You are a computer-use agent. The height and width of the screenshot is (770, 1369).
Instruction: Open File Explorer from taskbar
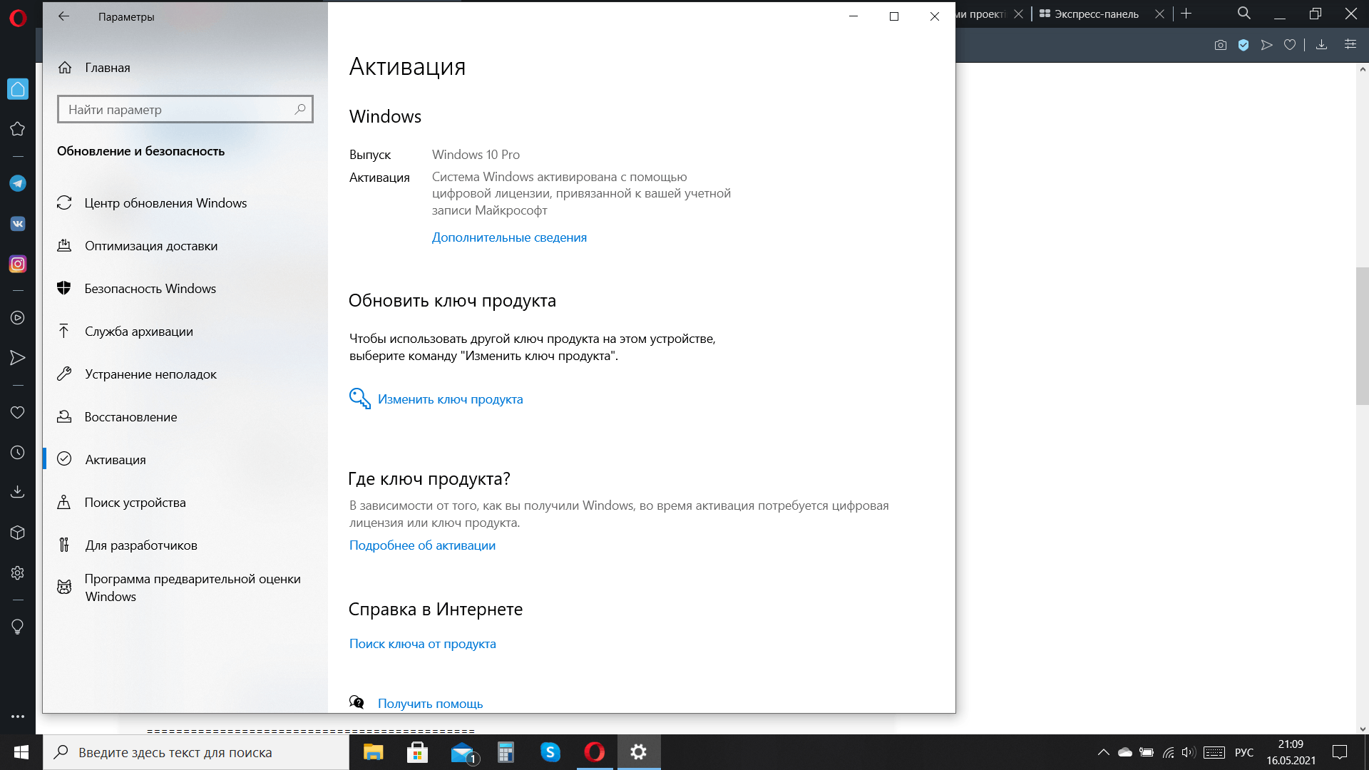[373, 752]
